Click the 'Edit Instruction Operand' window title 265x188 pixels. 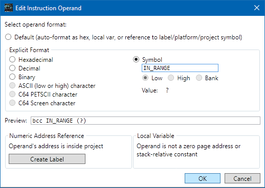49,8
